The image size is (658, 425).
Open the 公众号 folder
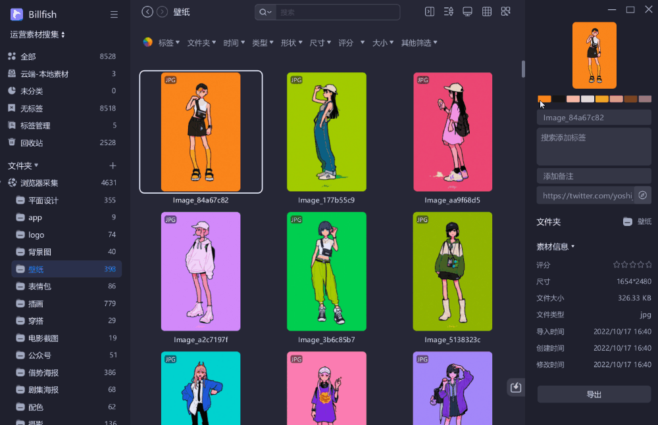pyautogui.click(x=66, y=355)
